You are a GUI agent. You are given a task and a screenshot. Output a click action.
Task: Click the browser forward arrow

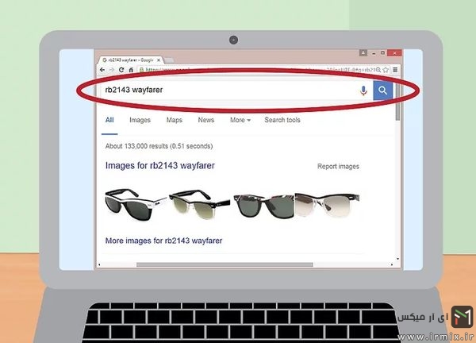[112, 70]
